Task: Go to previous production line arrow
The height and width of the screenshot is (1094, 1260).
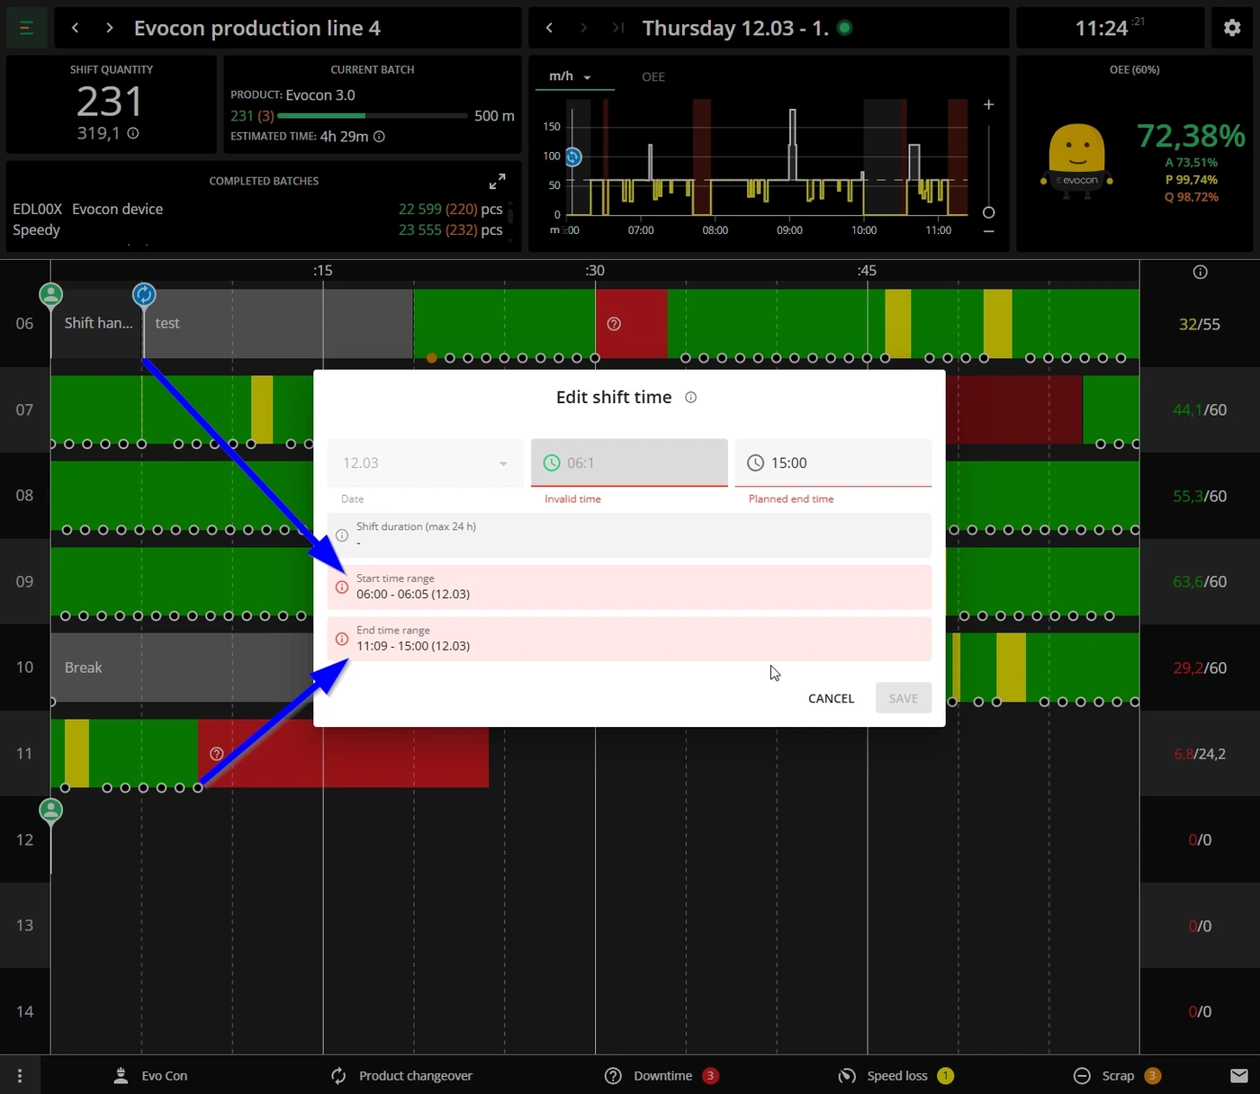Action: 76,28
